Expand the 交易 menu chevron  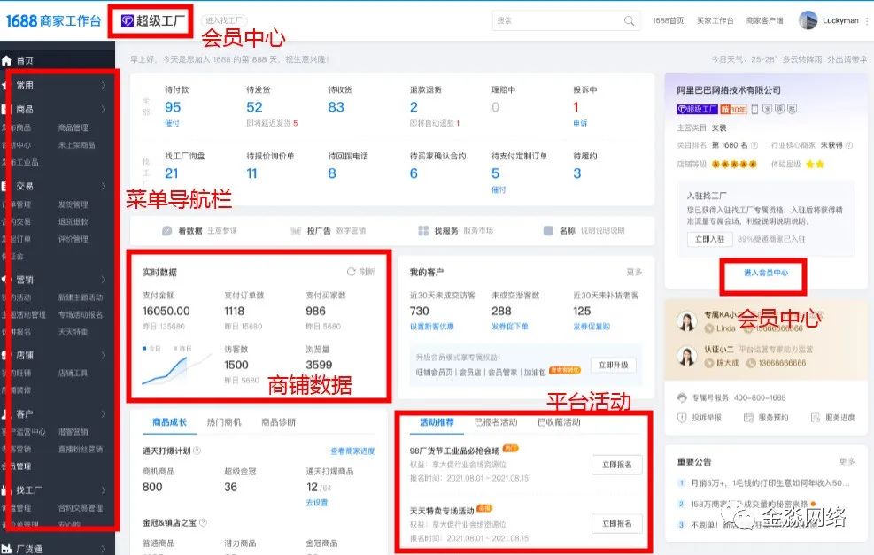click(104, 186)
